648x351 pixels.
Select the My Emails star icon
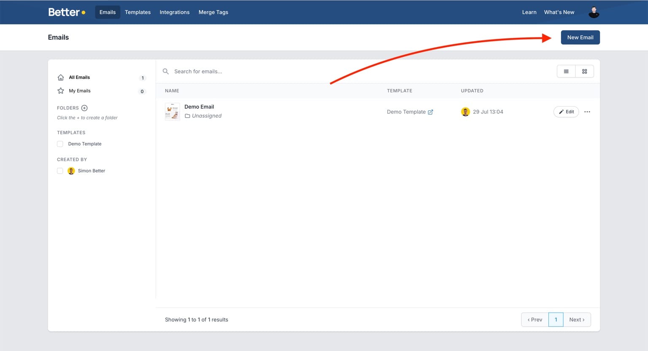tap(60, 90)
